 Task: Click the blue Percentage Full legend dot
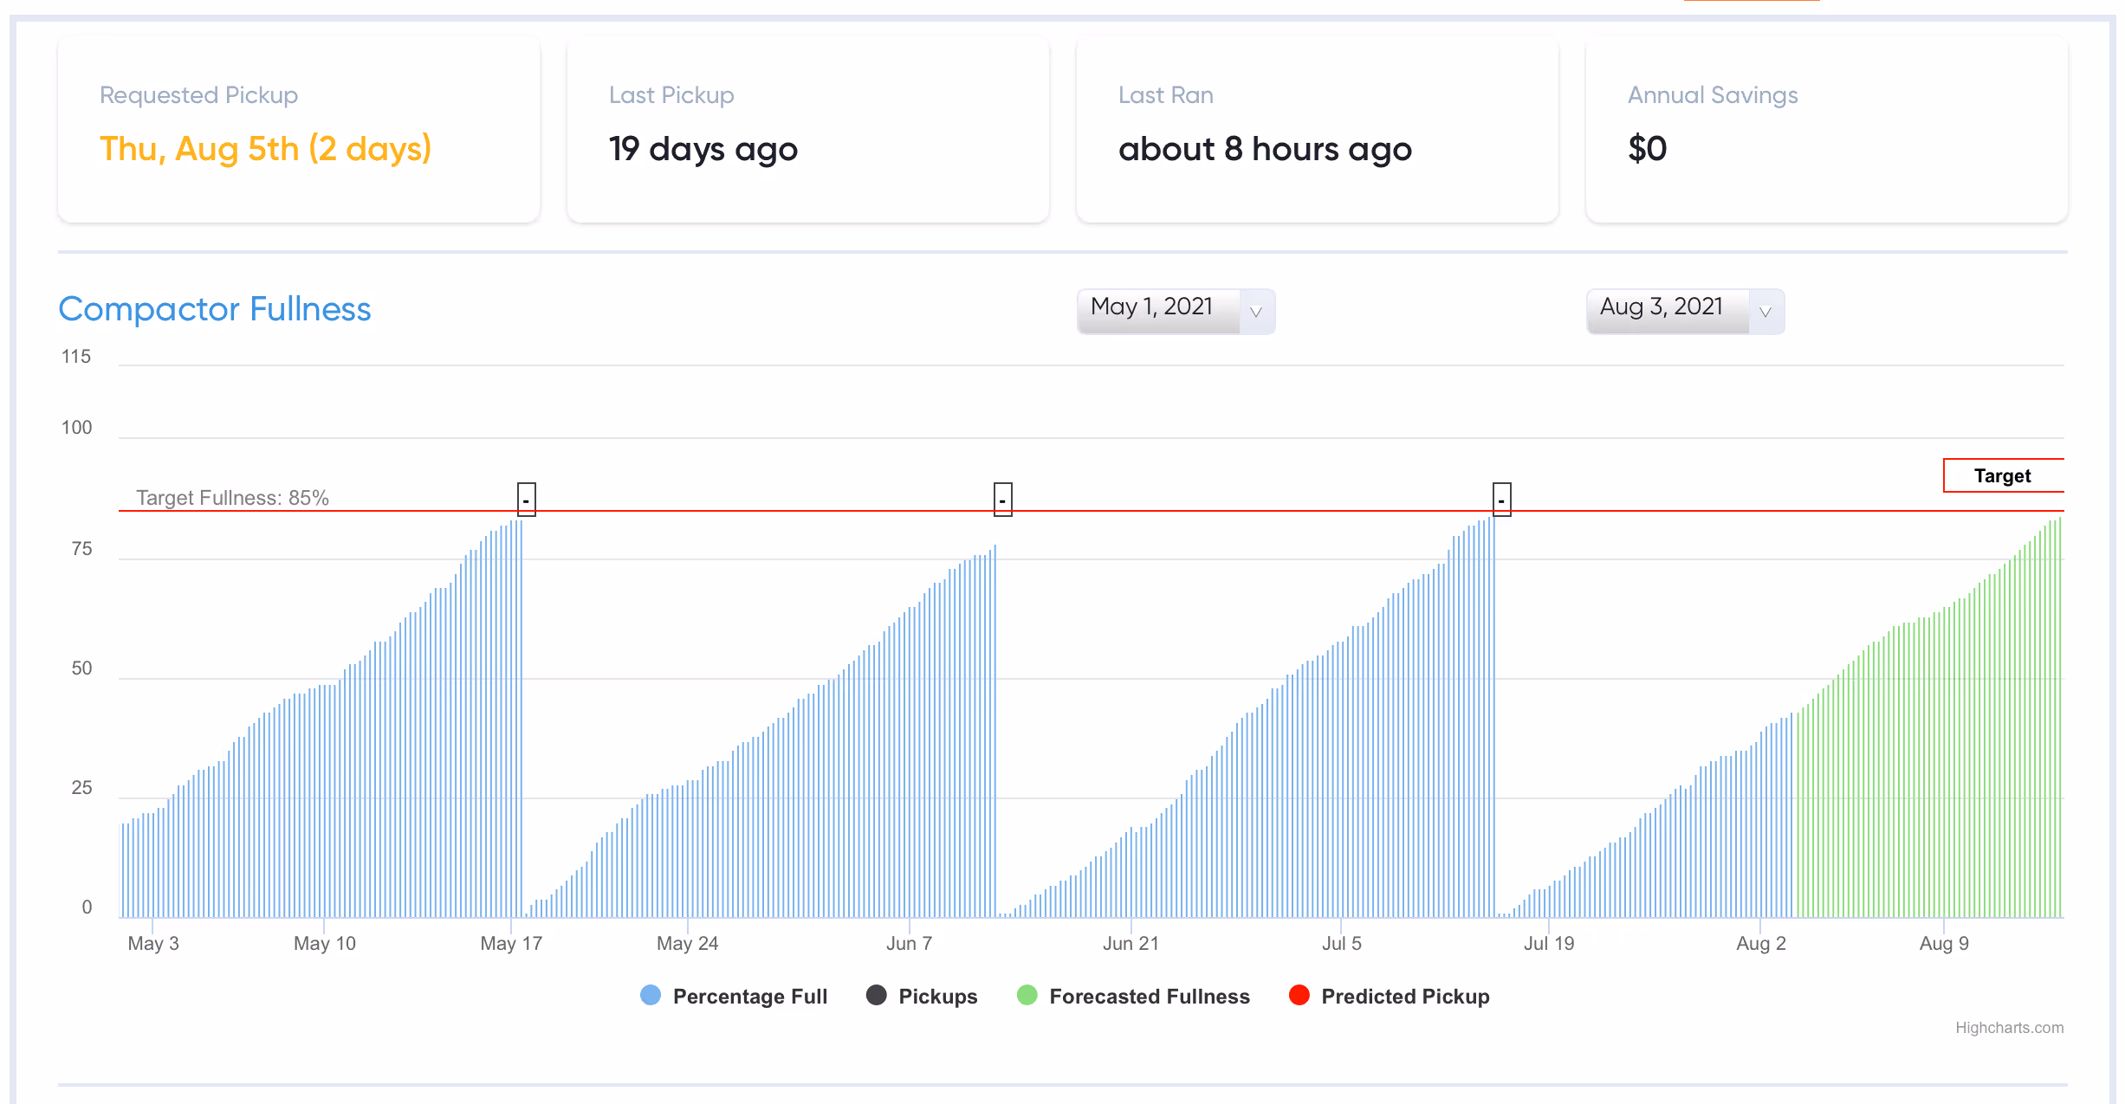click(651, 995)
